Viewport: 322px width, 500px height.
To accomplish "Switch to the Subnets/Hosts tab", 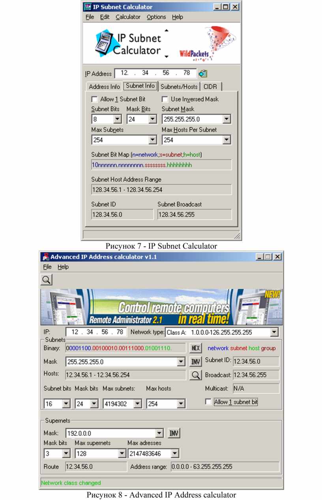I will pyautogui.click(x=179, y=86).
